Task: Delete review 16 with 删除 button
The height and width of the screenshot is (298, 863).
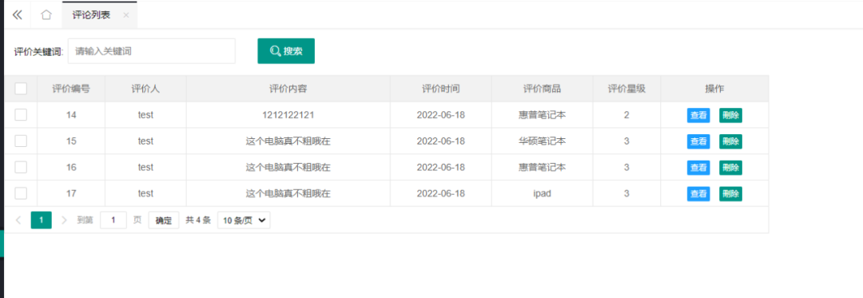Action: click(x=730, y=168)
